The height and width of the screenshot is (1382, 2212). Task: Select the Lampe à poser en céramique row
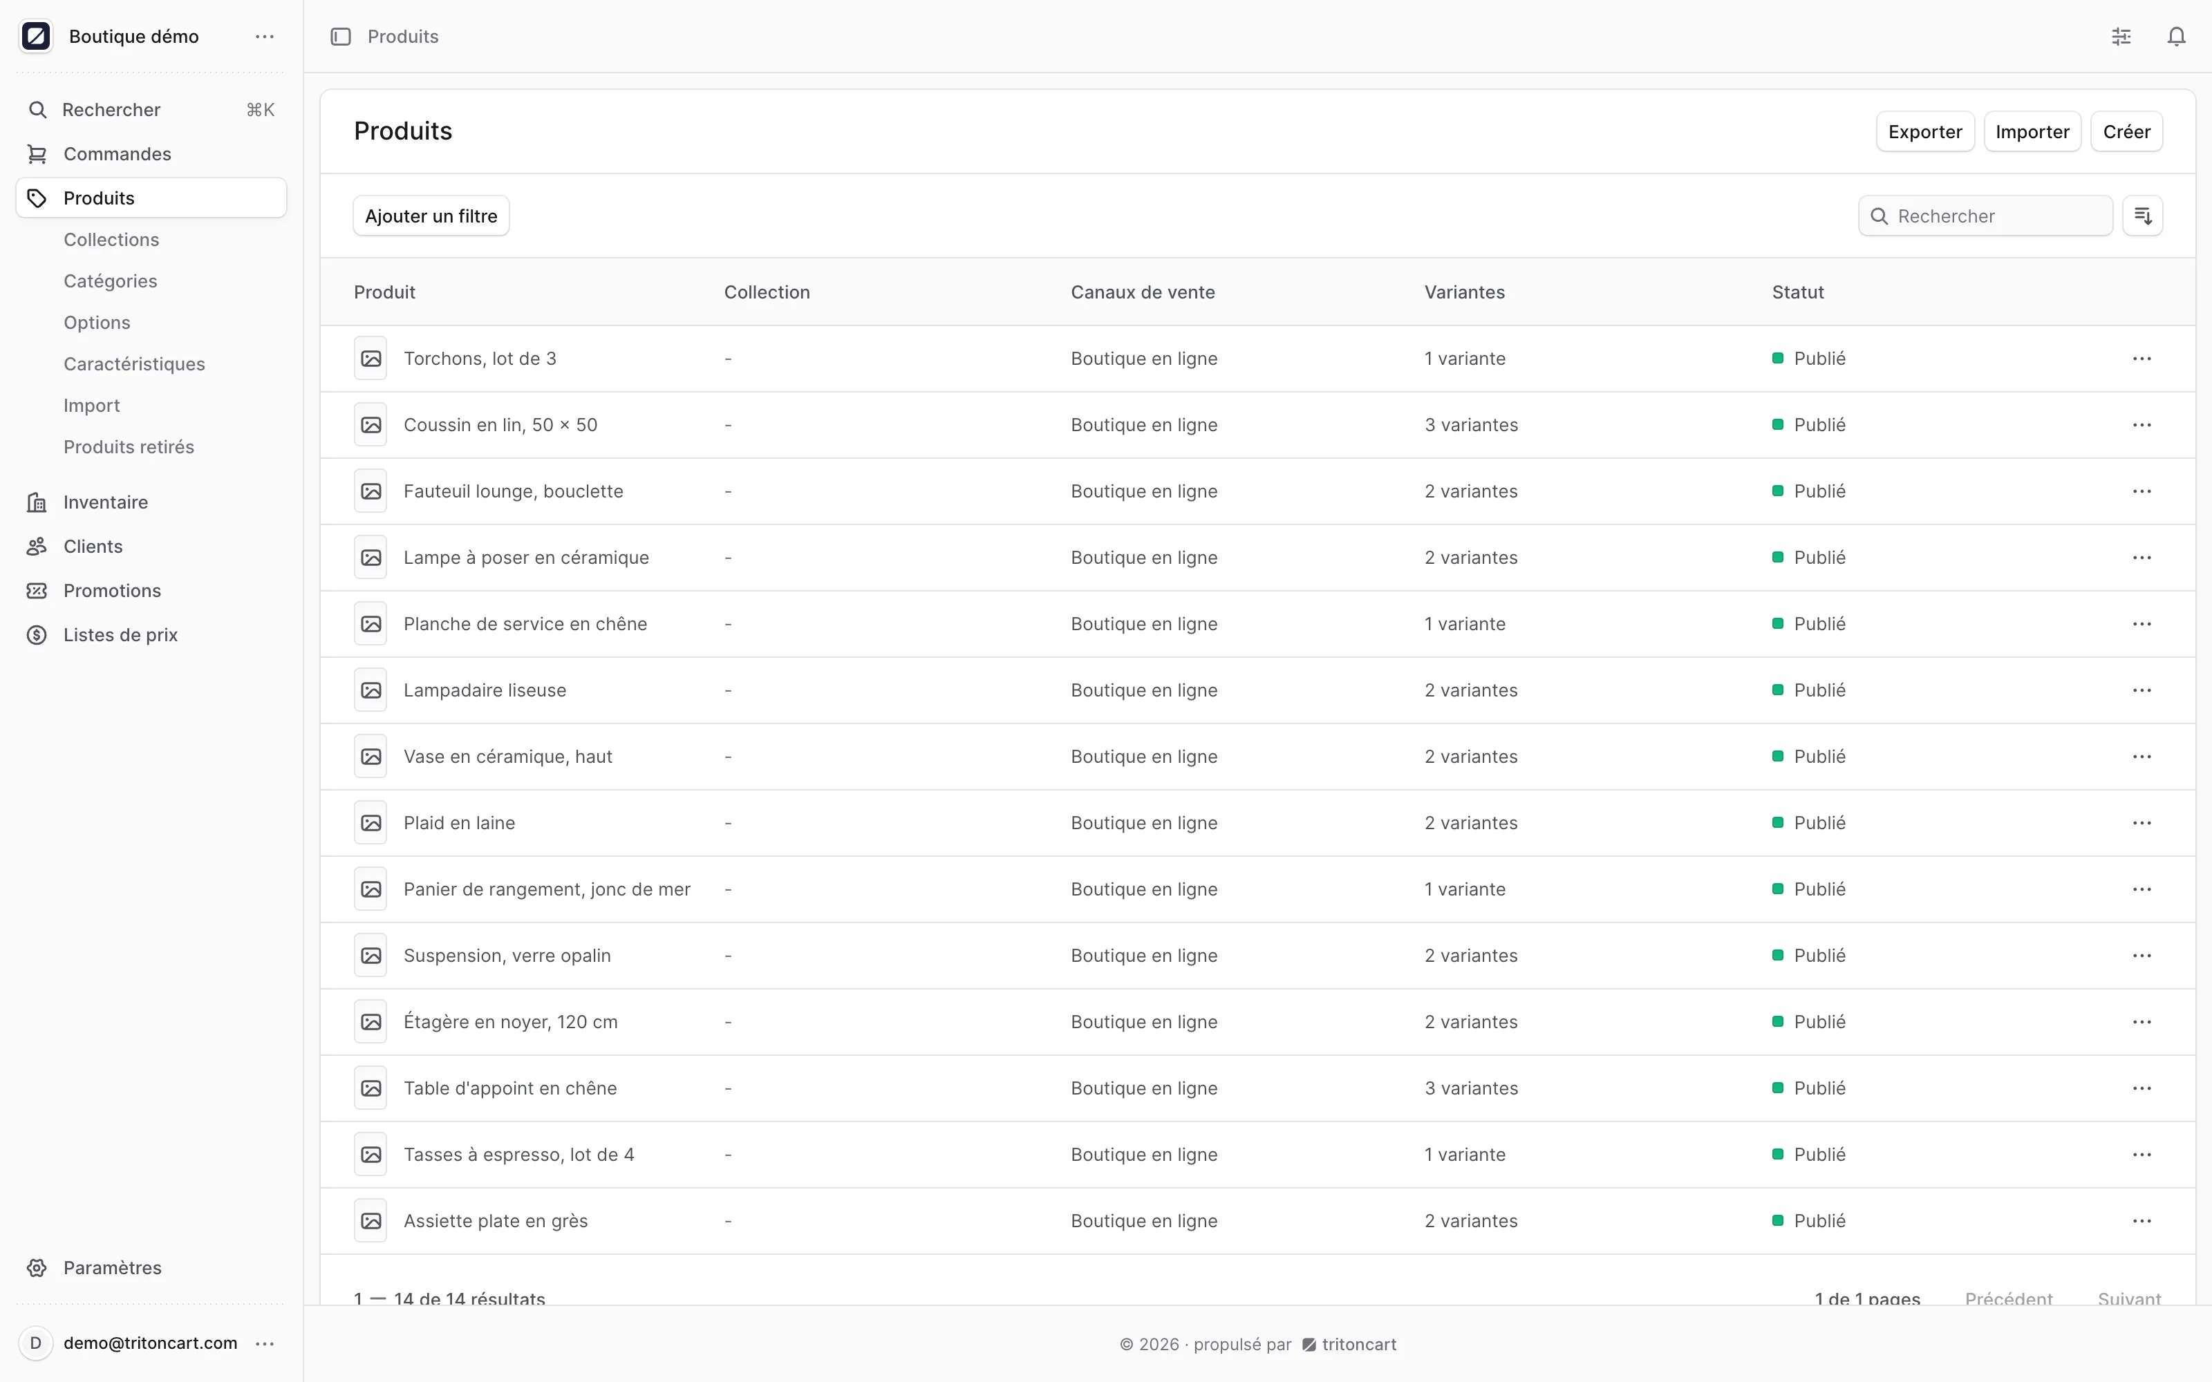1257,558
